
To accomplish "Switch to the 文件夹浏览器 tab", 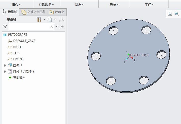I will coord(33,12).
